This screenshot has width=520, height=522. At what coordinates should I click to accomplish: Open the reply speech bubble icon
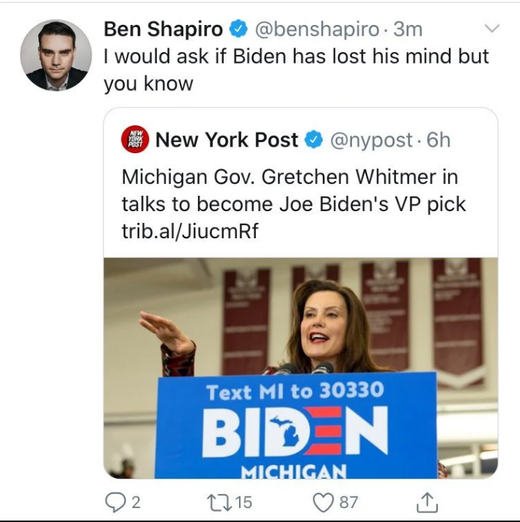[116, 501]
